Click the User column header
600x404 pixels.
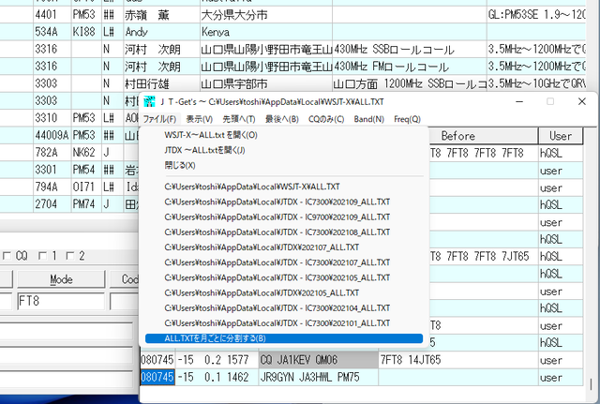click(x=561, y=136)
